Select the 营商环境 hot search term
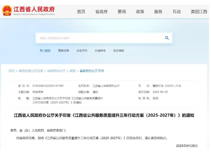This screenshot has height=156, width=211. pyautogui.click(x=63, y=51)
